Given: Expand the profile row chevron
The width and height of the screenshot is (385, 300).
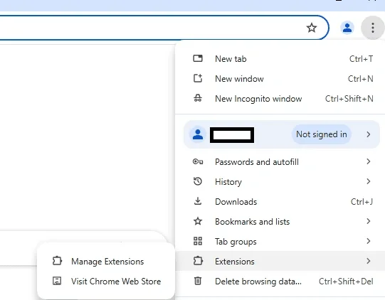Looking at the screenshot, I should click(x=369, y=134).
